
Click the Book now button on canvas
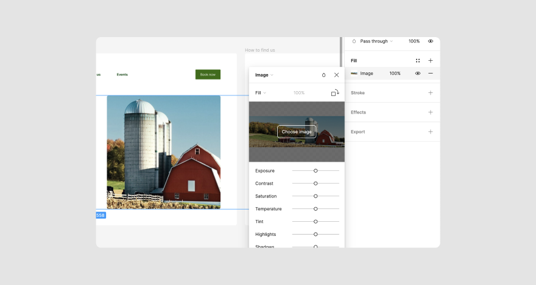point(208,74)
